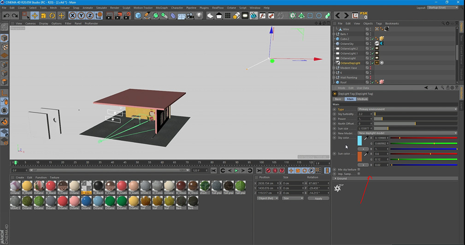
Task: Open the Type Primary environment dropdown
Action: coord(407,109)
